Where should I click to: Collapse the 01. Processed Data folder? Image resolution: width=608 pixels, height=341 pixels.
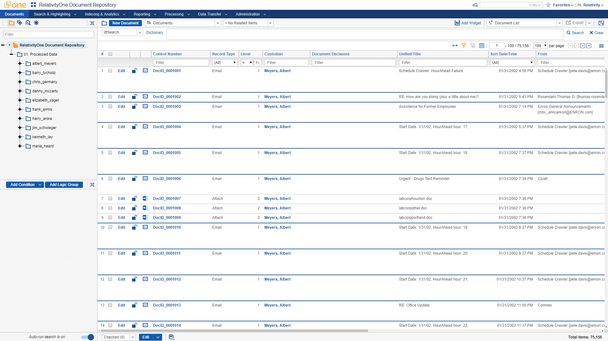(x=11, y=54)
